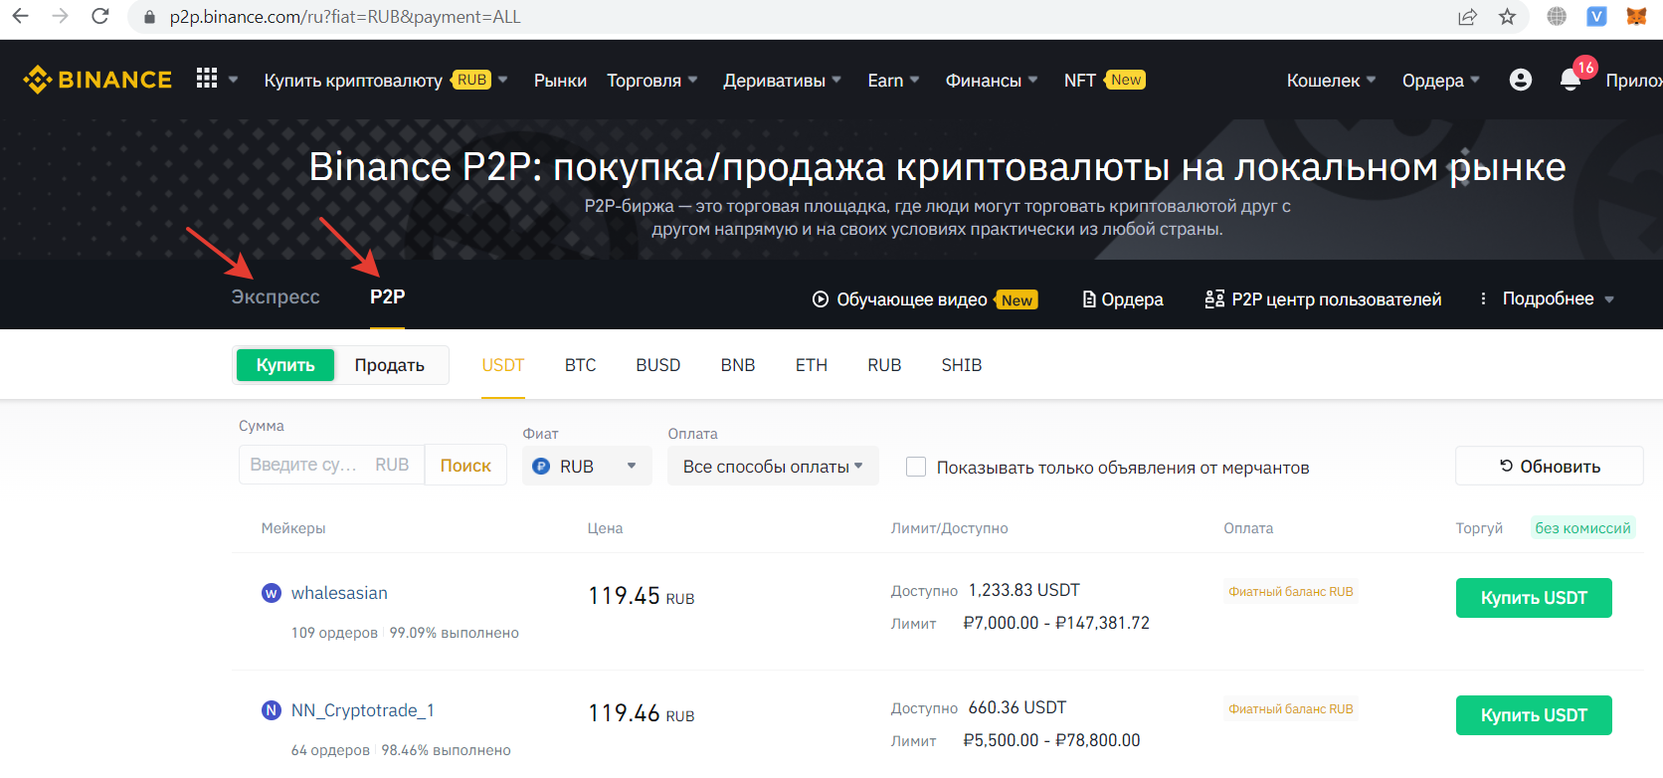This screenshot has height=778, width=1663.
Task: Open NN_Cryptotrade_1 maker profile link
Action: [362, 710]
